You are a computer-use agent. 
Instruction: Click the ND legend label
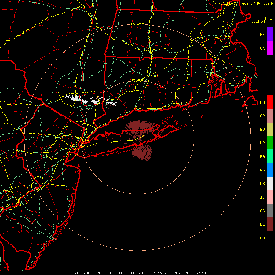[262, 238]
